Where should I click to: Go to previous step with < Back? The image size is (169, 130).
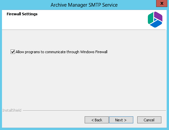coord(97,120)
